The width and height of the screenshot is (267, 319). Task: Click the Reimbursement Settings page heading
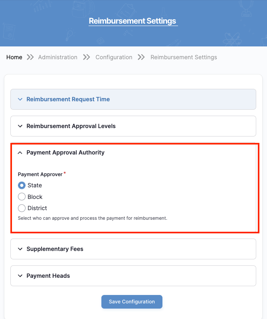coord(133,21)
